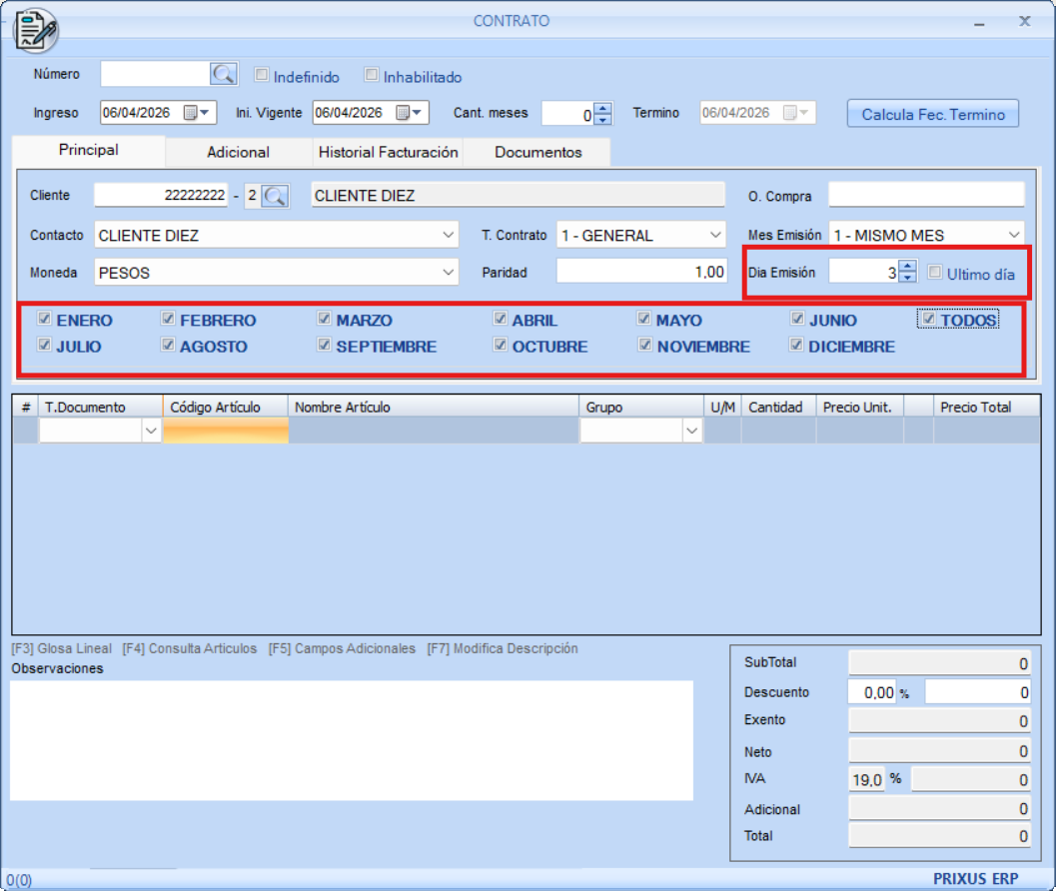Toggle the TODOS months checkbox

[x=928, y=320]
